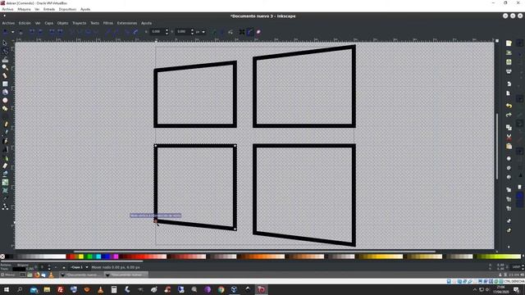Screen dimensions: 525x295
Task: Select the Tweak objects tool
Action: click(5, 60)
